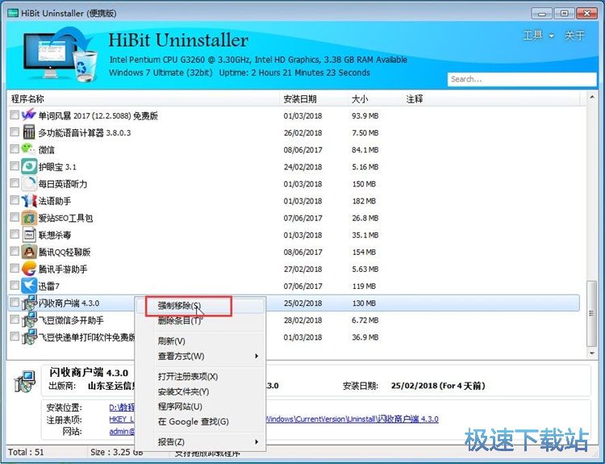Click the 微信 WeChat icon
The width and height of the screenshot is (605, 464).
click(x=28, y=148)
